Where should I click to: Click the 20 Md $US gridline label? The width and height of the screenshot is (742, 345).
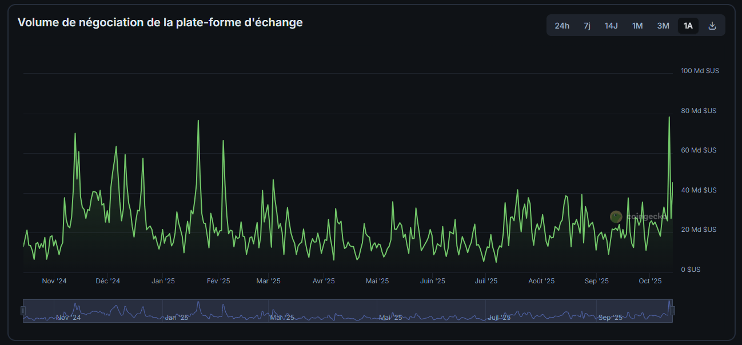700,229
